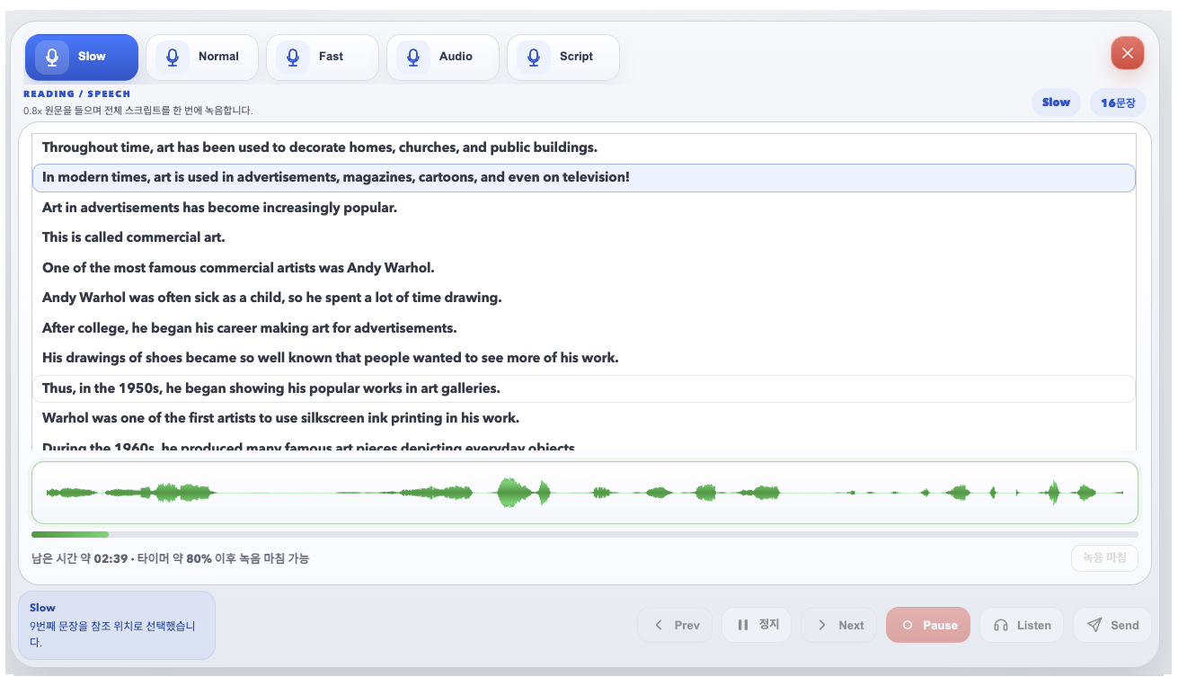Click the left chevron icon on Prev
The height and width of the screenshot is (686, 1178).
pyautogui.click(x=659, y=625)
